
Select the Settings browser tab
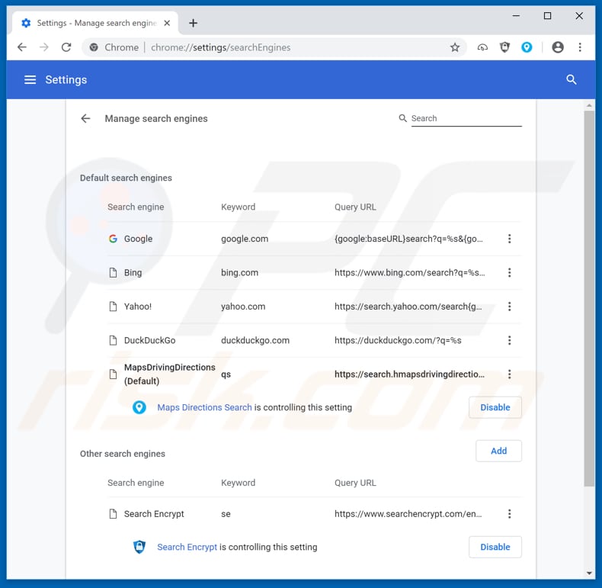tap(95, 23)
